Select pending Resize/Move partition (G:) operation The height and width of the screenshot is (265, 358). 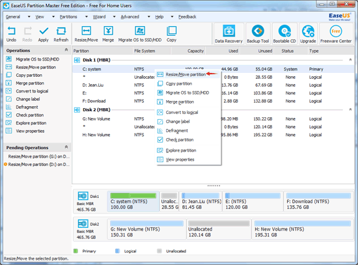39,156
